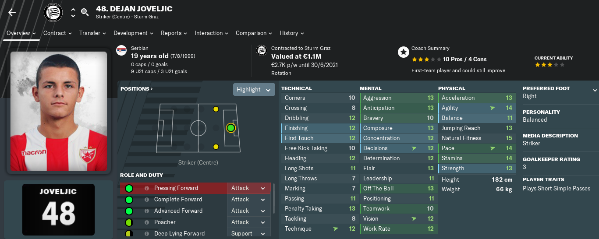Select the Advanced Forward role row
This screenshot has width=599, height=239.
click(x=195, y=211)
